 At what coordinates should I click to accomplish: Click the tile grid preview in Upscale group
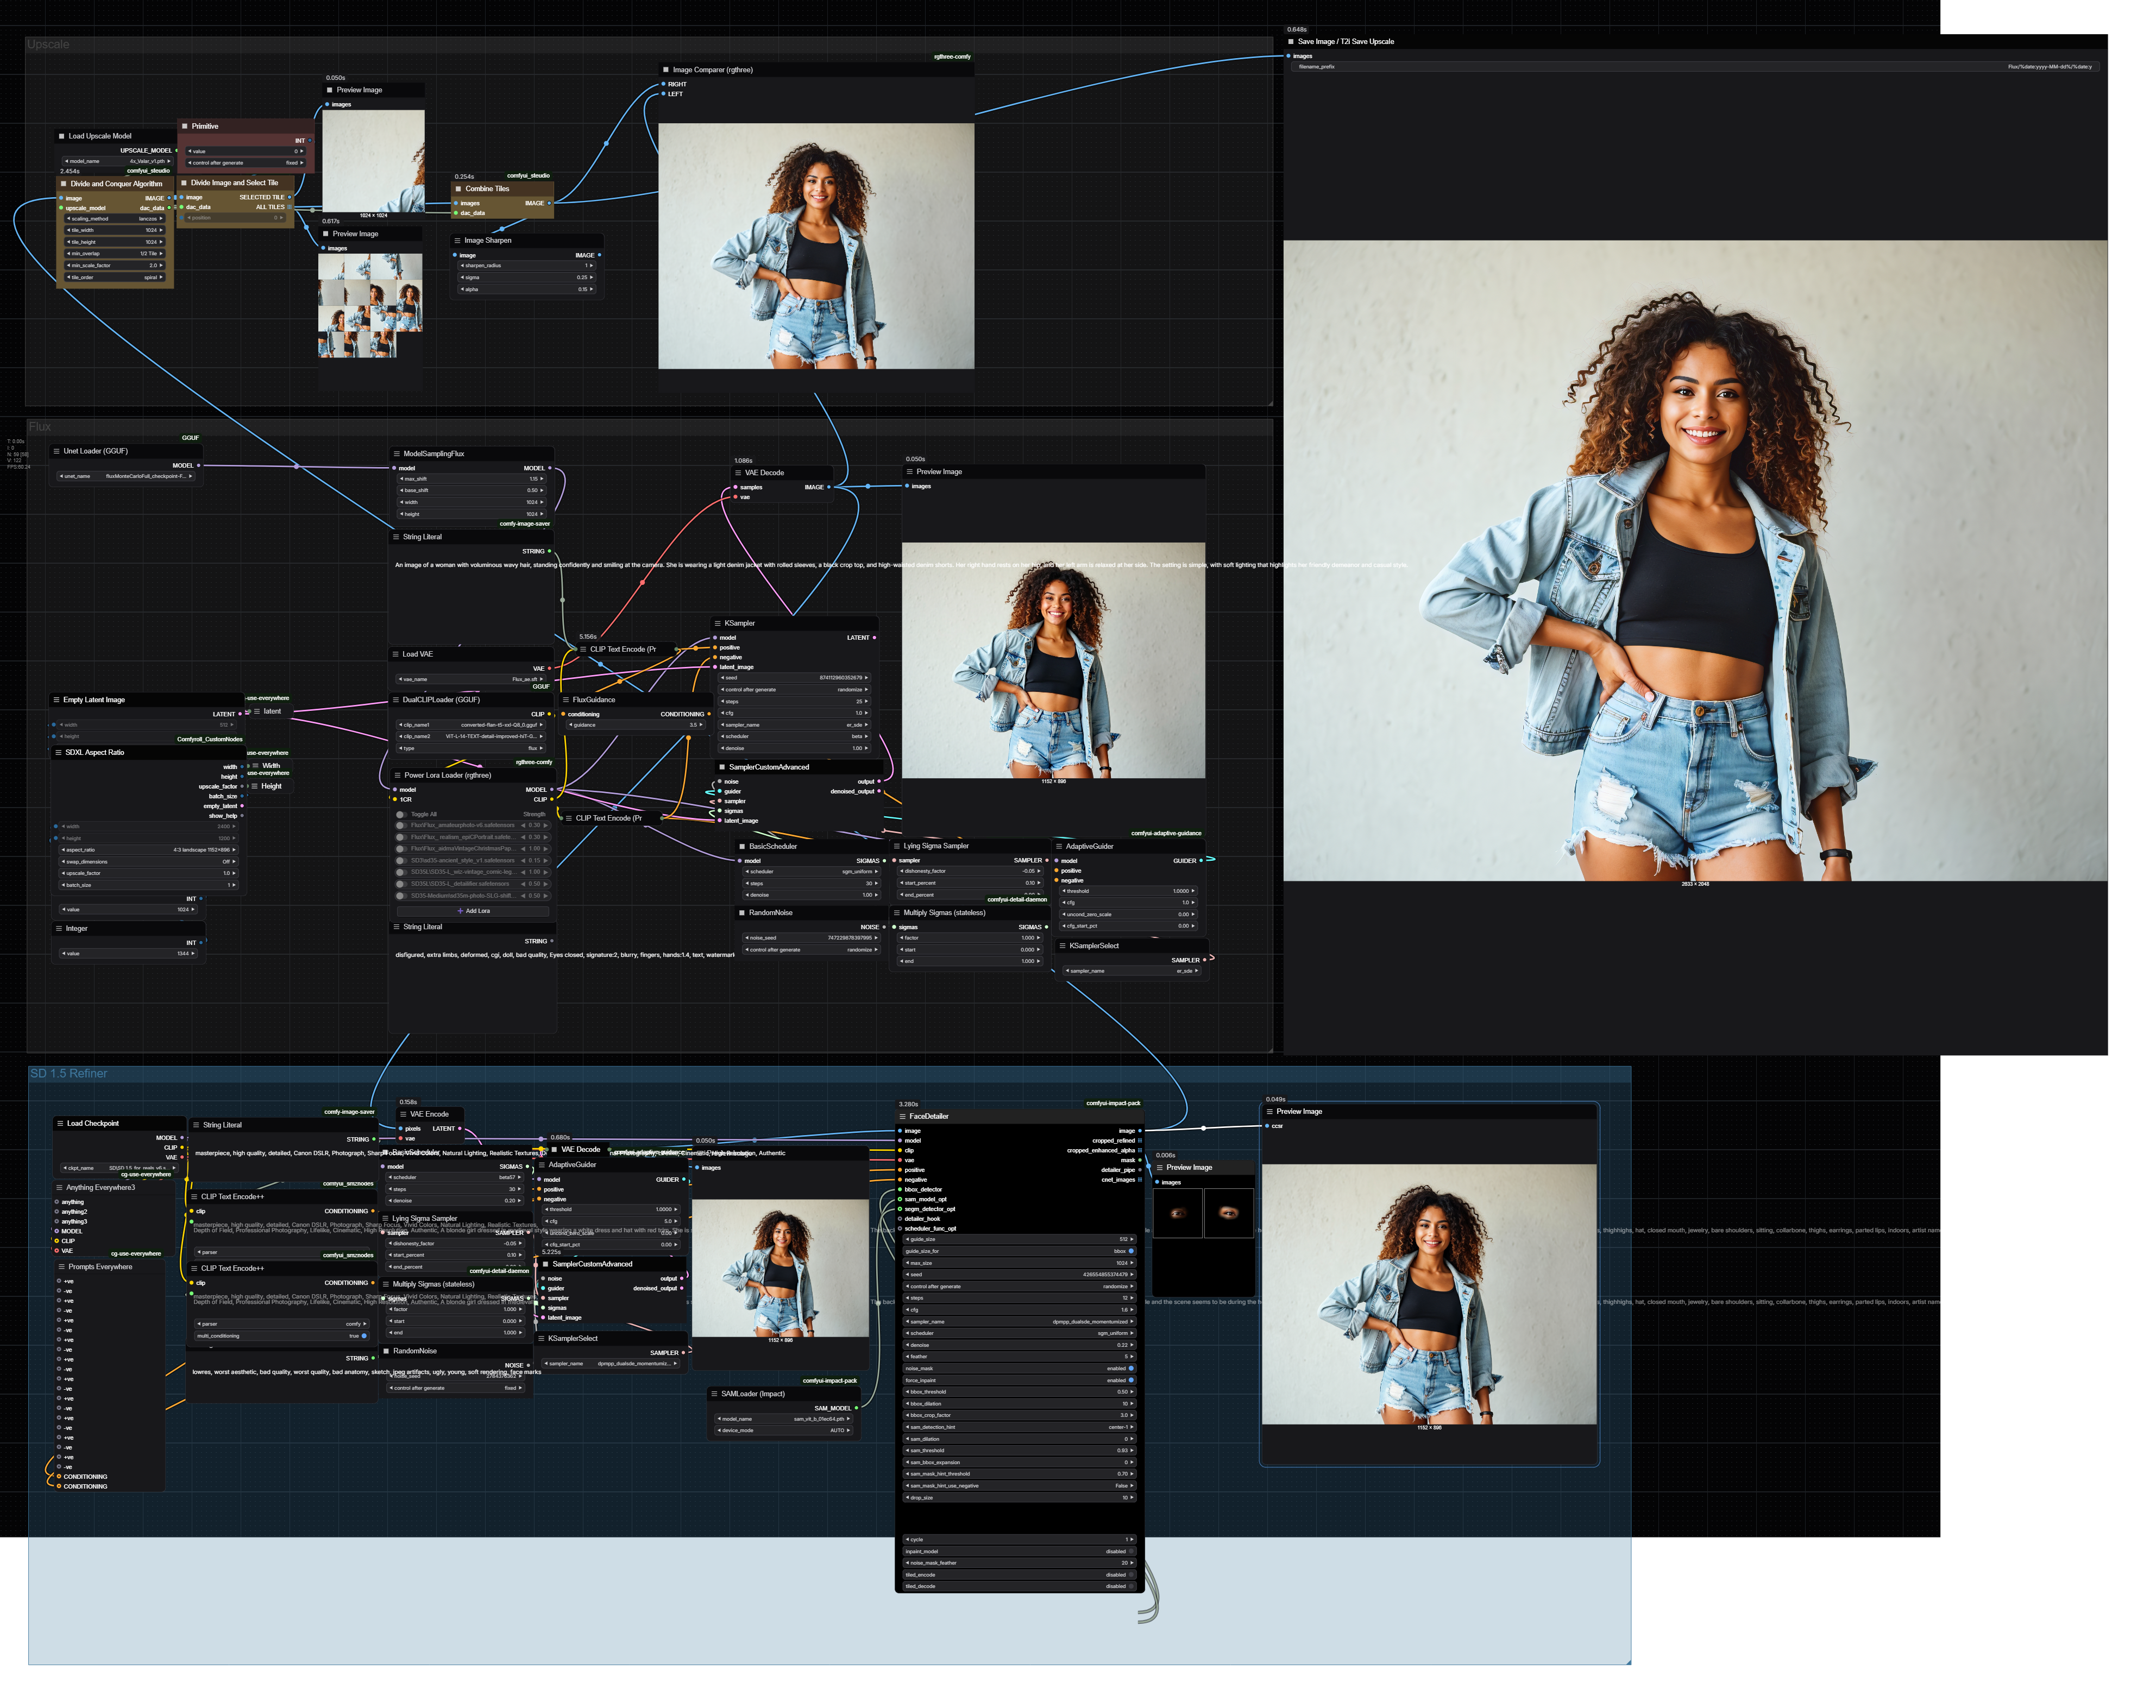pyautogui.click(x=370, y=306)
